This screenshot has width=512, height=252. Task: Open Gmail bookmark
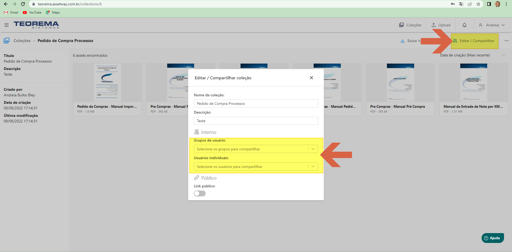[11, 13]
